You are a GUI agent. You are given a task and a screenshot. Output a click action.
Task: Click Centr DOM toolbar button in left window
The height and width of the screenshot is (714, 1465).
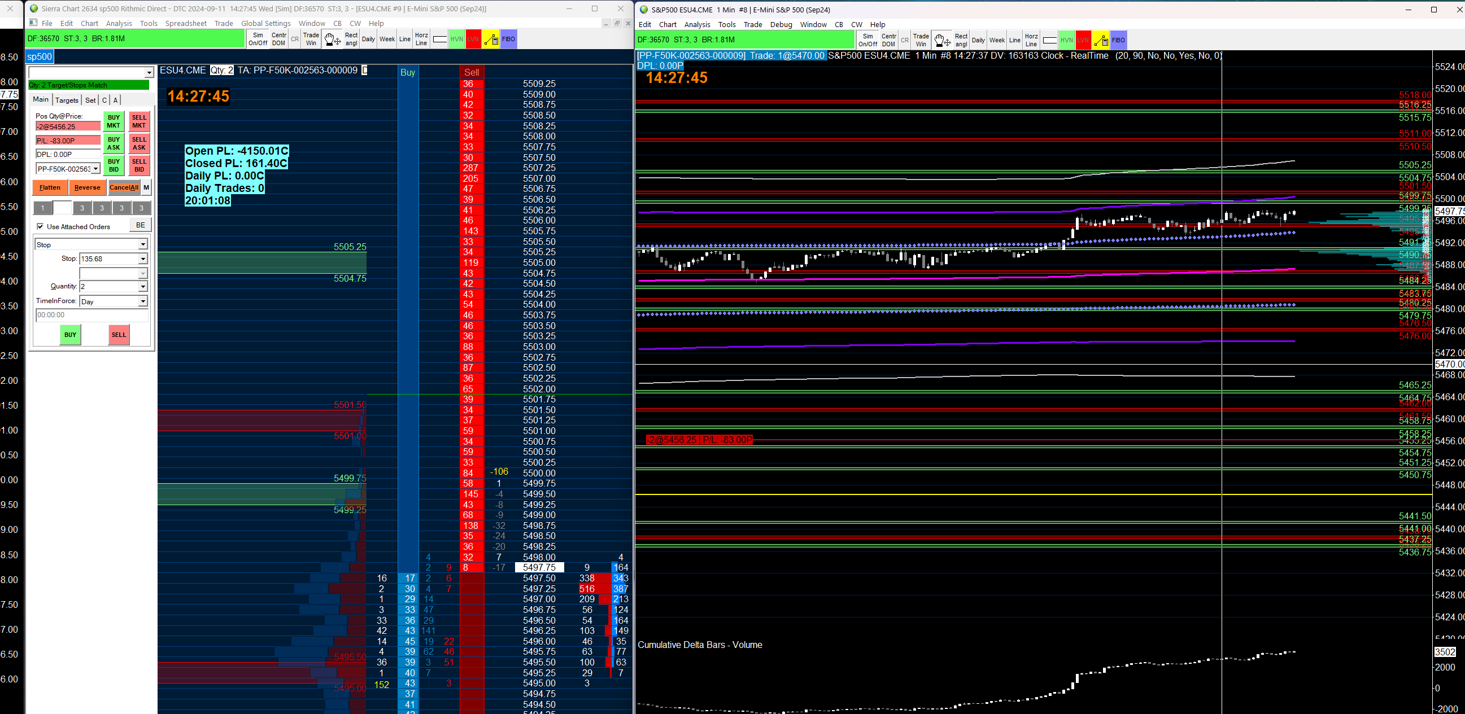point(278,39)
